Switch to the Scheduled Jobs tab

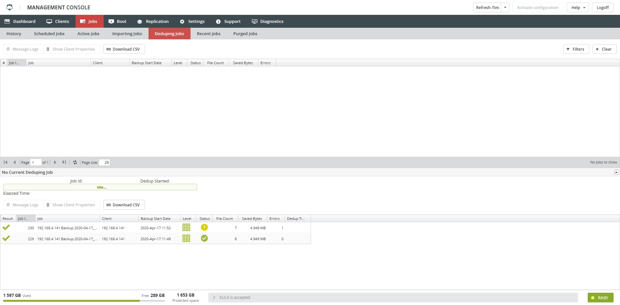49,34
